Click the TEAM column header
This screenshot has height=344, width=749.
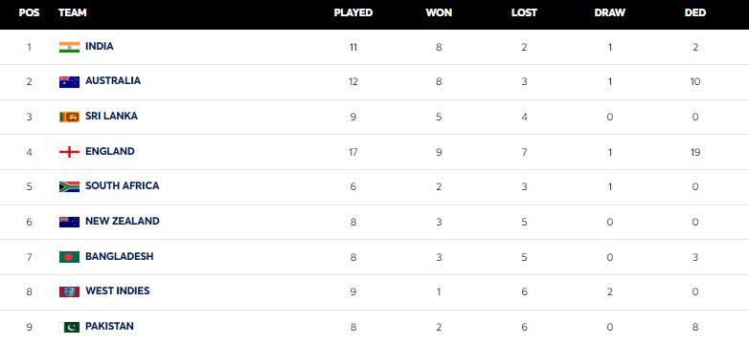tap(73, 12)
